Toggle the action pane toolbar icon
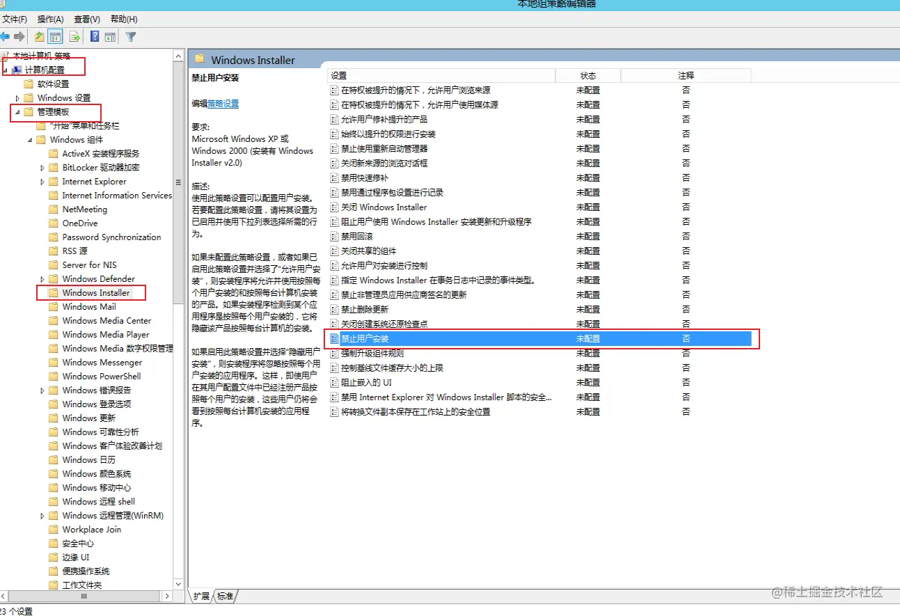This screenshot has width=900, height=616. [x=111, y=36]
